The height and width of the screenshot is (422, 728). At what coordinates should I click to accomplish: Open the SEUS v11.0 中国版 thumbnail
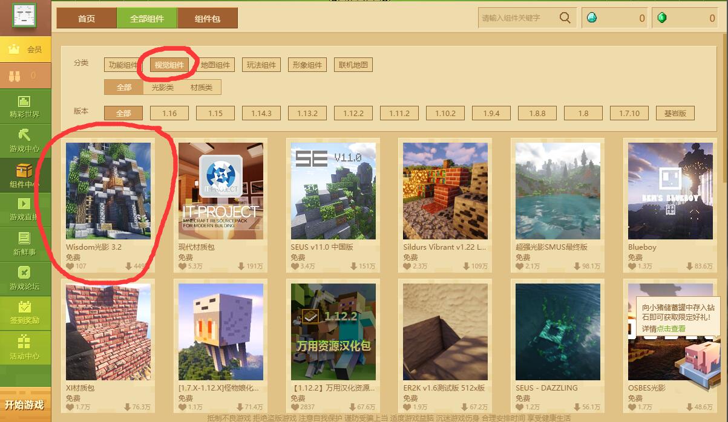[x=333, y=191]
